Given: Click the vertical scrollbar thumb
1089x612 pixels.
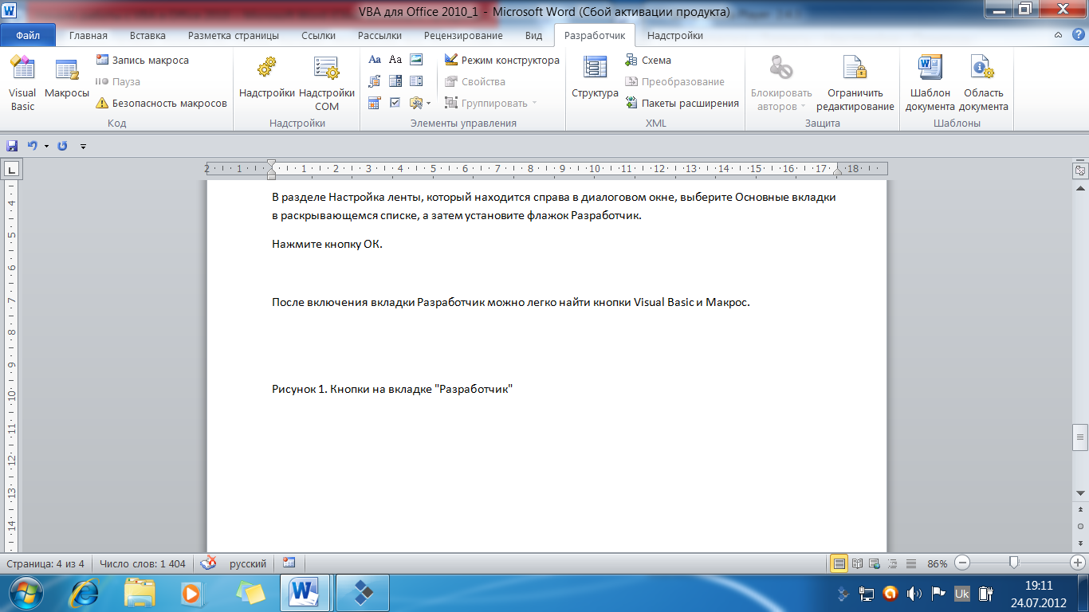Looking at the screenshot, I should pyautogui.click(x=1080, y=437).
